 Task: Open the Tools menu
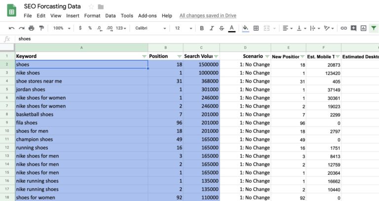pos(127,16)
